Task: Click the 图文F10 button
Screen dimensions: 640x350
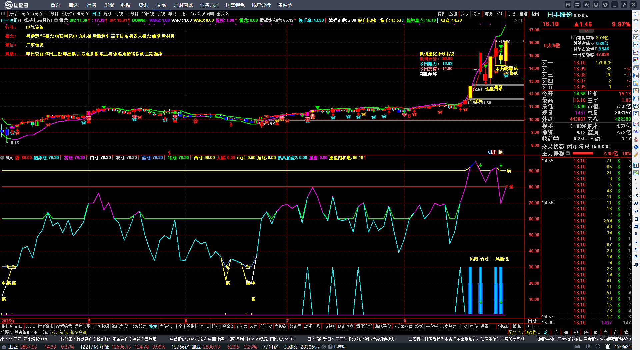Action: [516, 332]
